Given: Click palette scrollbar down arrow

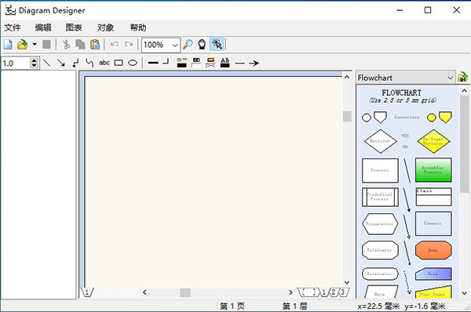Looking at the screenshot, I should [465, 293].
